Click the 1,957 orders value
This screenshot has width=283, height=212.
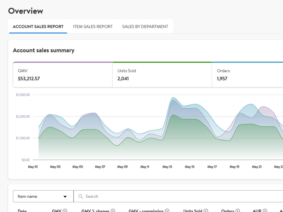click(222, 79)
